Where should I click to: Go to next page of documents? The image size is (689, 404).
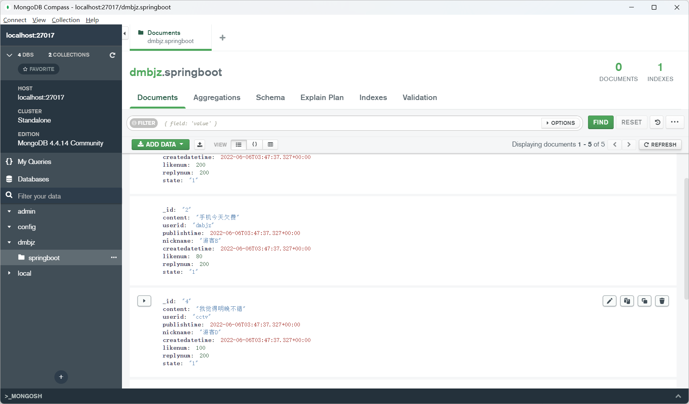[629, 145]
